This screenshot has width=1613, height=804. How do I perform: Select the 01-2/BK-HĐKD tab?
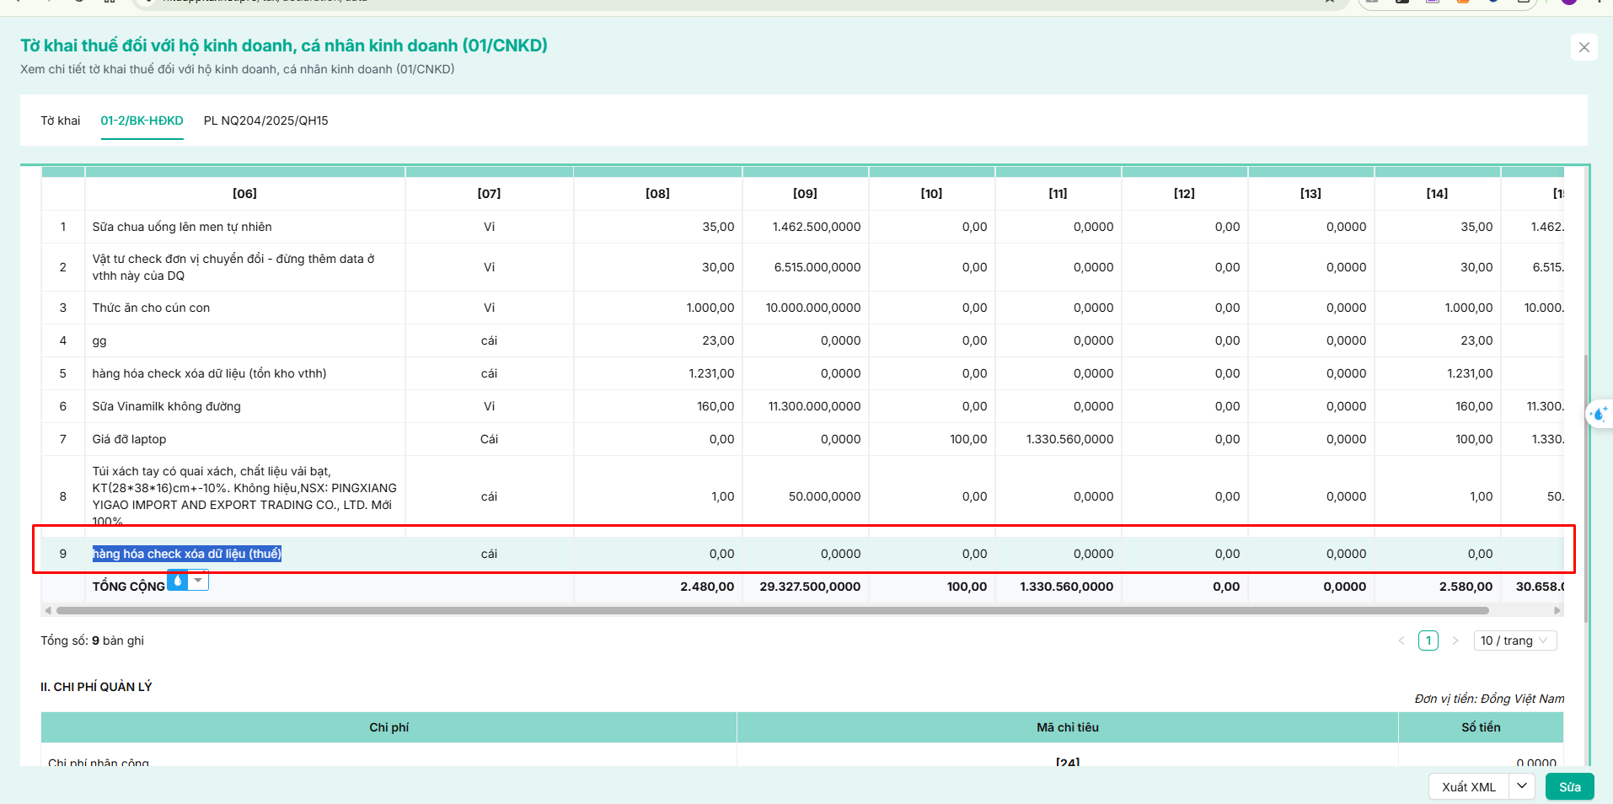click(142, 121)
